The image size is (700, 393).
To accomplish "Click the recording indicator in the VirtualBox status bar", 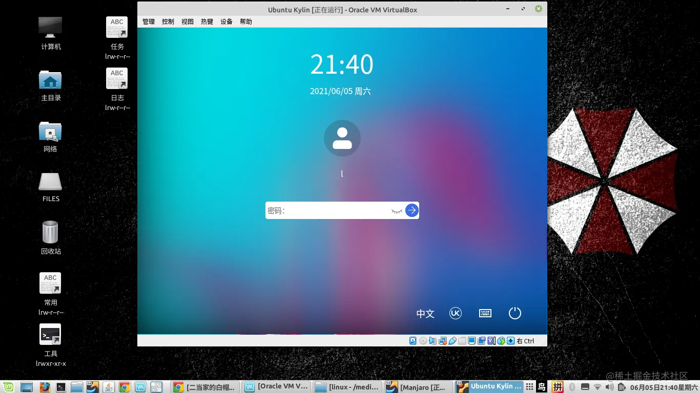I will pyautogui.click(x=481, y=341).
